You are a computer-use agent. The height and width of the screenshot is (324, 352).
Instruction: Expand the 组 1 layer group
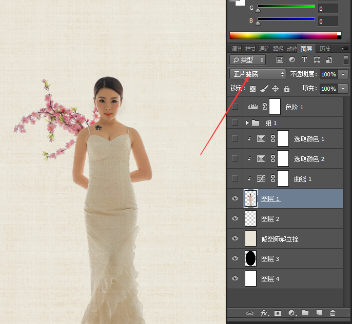(247, 123)
